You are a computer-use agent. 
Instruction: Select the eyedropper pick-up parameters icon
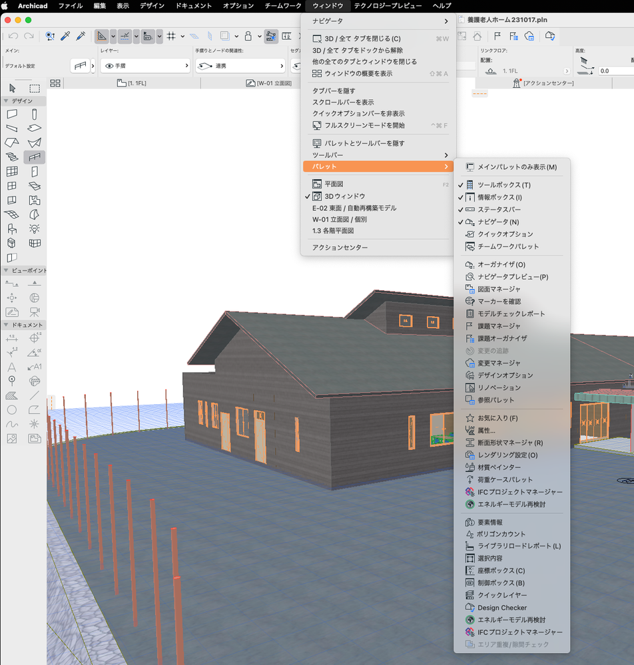click(x=65, y=36)
